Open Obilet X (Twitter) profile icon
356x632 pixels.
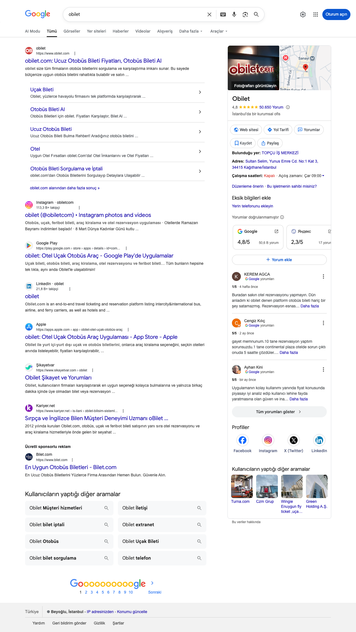(x=294, y=440)
